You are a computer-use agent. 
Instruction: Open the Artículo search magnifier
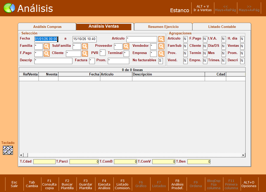161,39
